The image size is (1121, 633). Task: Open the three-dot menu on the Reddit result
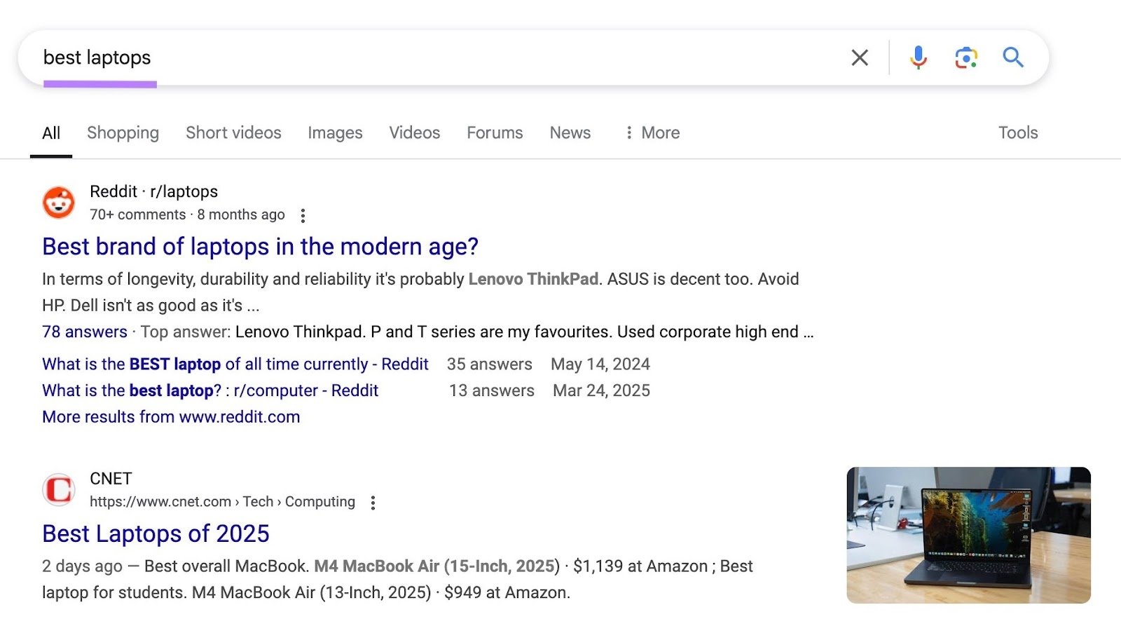click(303, 215)
